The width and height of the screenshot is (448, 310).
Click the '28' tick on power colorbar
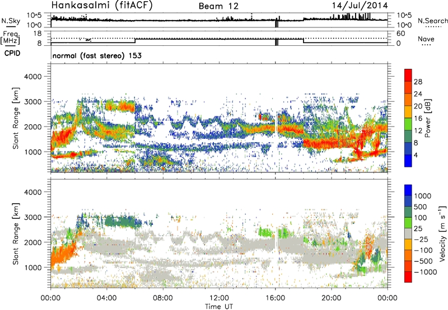(x=418, y=82)
